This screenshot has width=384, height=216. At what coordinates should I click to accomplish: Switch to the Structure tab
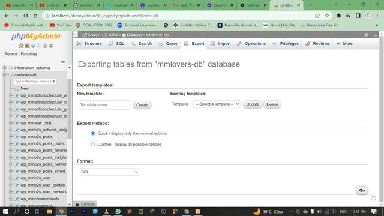[x=89, y=44]
